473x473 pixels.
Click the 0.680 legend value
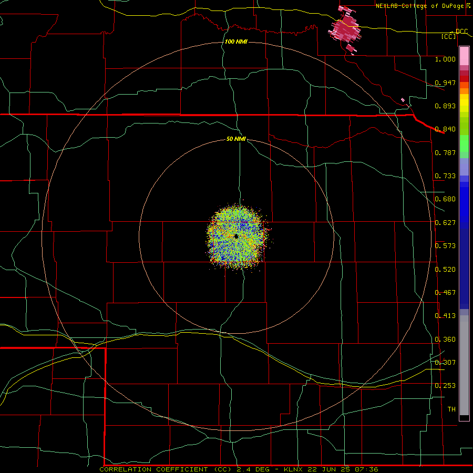click(x=445, y=199)
